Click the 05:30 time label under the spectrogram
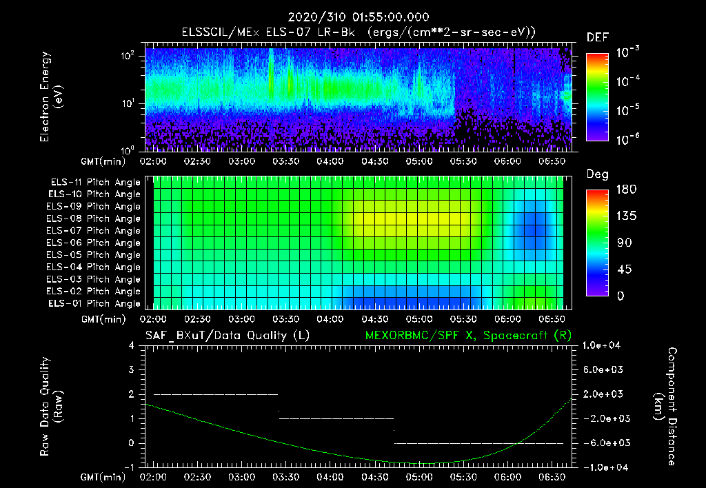 [463, 161]
